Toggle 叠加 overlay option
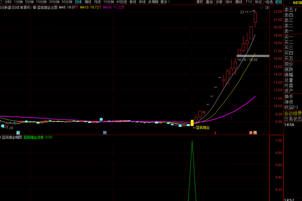This screenshot has height=201, width=302. (x=209, y=2)
